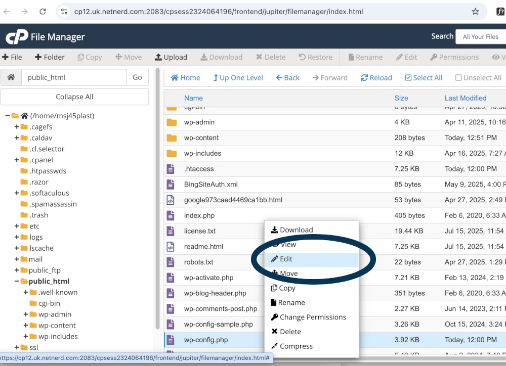Click the readme.html code file icon
Screen dimensions: 506x366
click(171, 246)
